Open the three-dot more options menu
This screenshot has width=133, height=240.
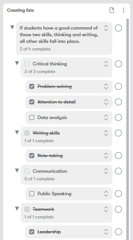point(123,10)
